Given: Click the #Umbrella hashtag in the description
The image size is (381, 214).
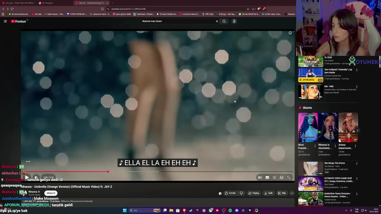Looking at the screenshot, I should (88, 201).
